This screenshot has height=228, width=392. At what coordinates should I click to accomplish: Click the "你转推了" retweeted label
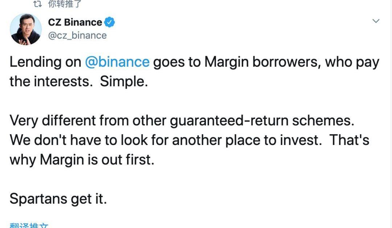(x=65, y=4)
